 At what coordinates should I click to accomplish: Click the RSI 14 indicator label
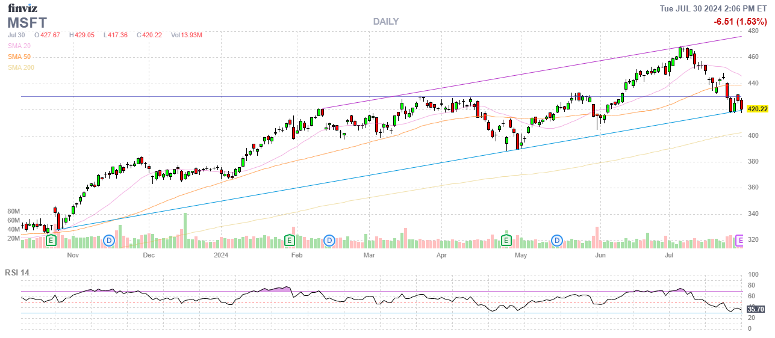pos(17,272)
